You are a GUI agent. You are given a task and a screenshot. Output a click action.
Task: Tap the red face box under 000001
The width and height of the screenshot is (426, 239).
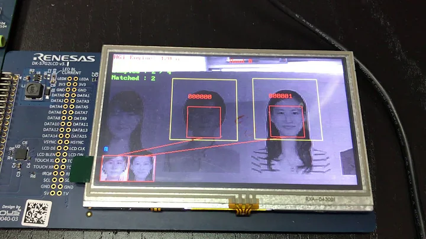pyautogui.click(x=286, y=121)
